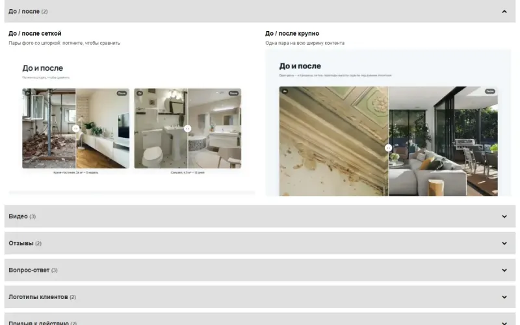Viewport: 520px width, 325px height.
Task: Click the Санузел caption under second pair
Action: click(188, 172)
